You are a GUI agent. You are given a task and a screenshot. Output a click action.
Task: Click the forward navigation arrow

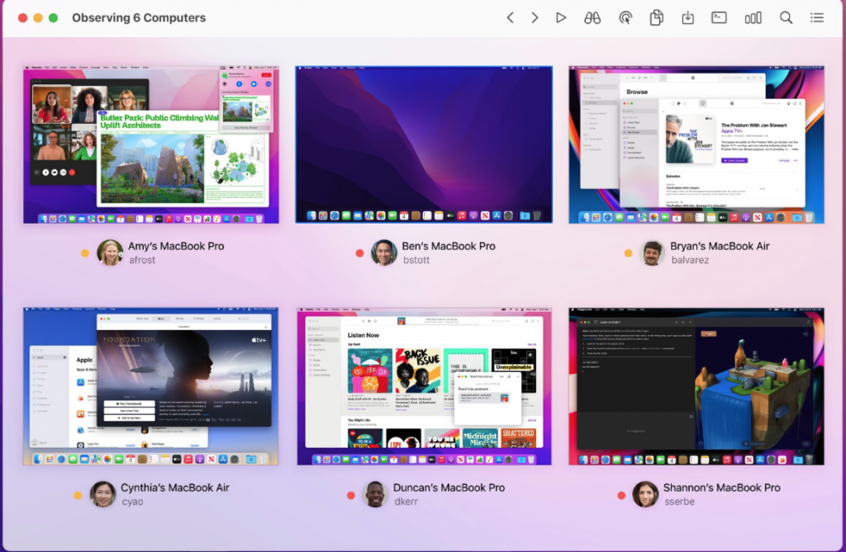pos(535,17)
